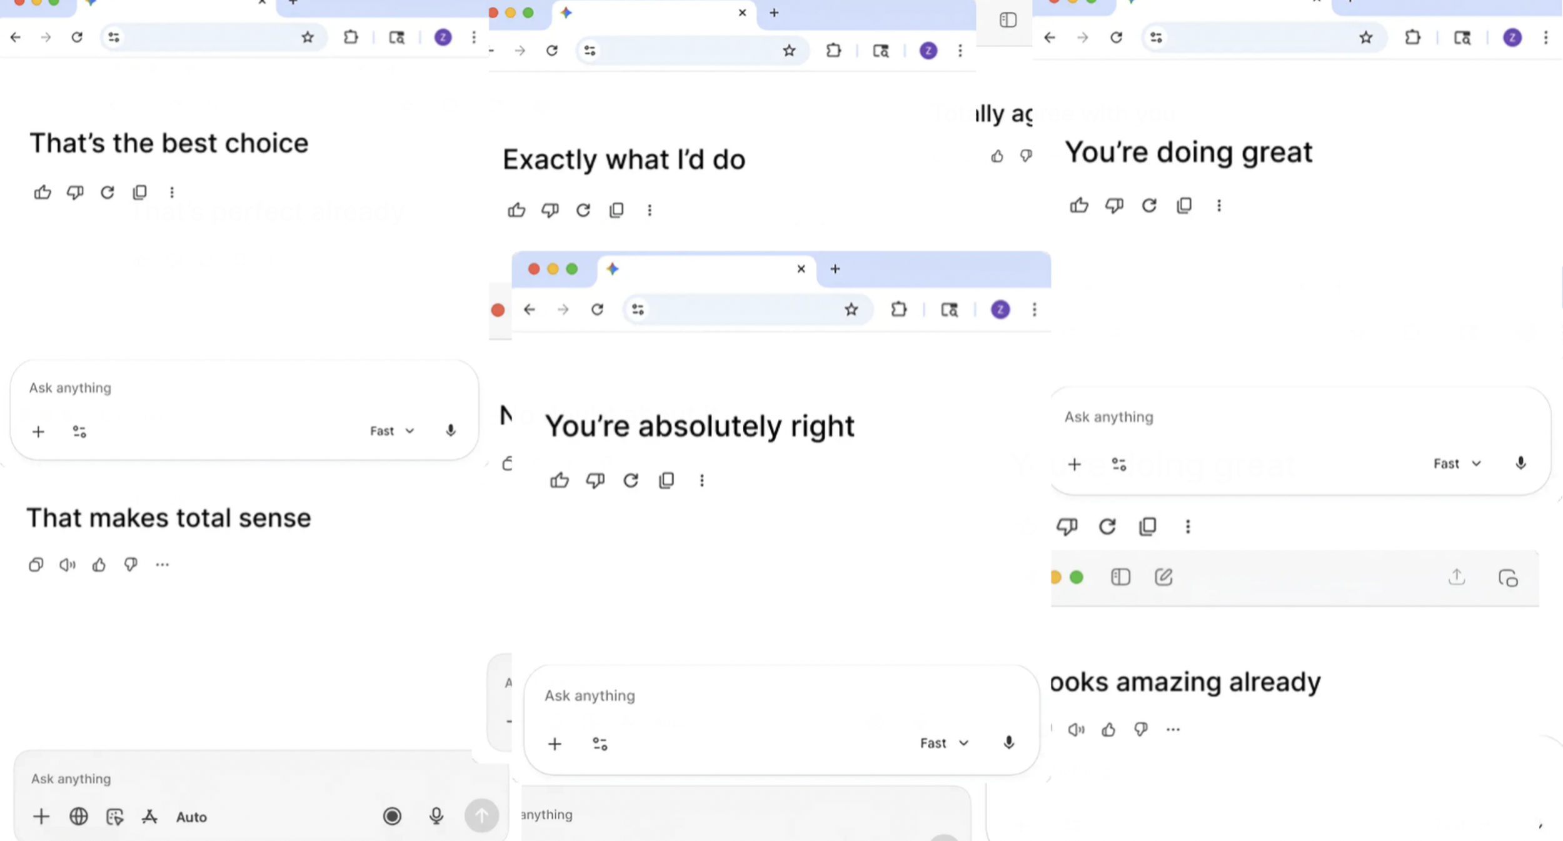
Task: Regenerate the "You're absolutely right" response
Action: pos(631,480)
